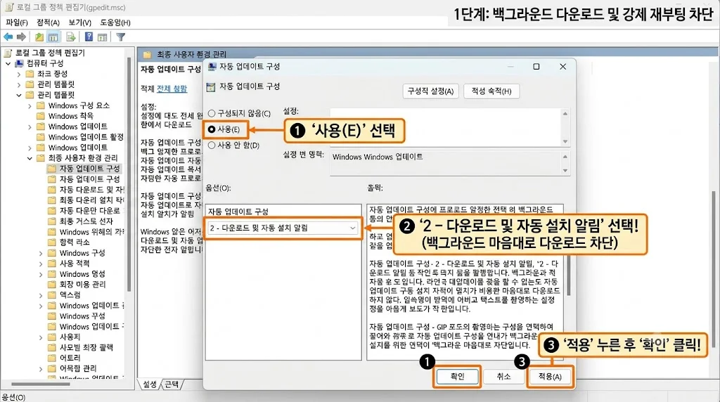
Task: Expand the Windows 구성 요소 node
Action: [30, 106]
